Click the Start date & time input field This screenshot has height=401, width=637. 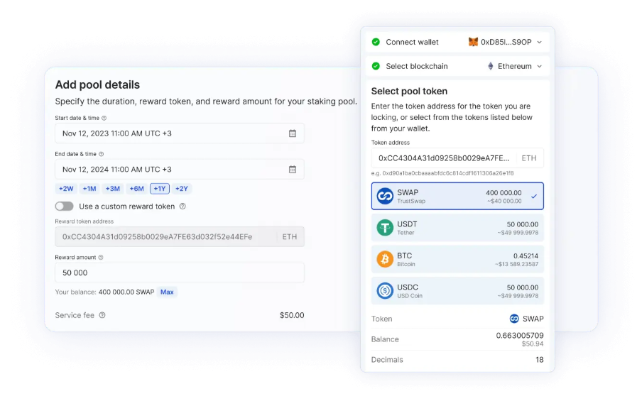tap(180, 133)
